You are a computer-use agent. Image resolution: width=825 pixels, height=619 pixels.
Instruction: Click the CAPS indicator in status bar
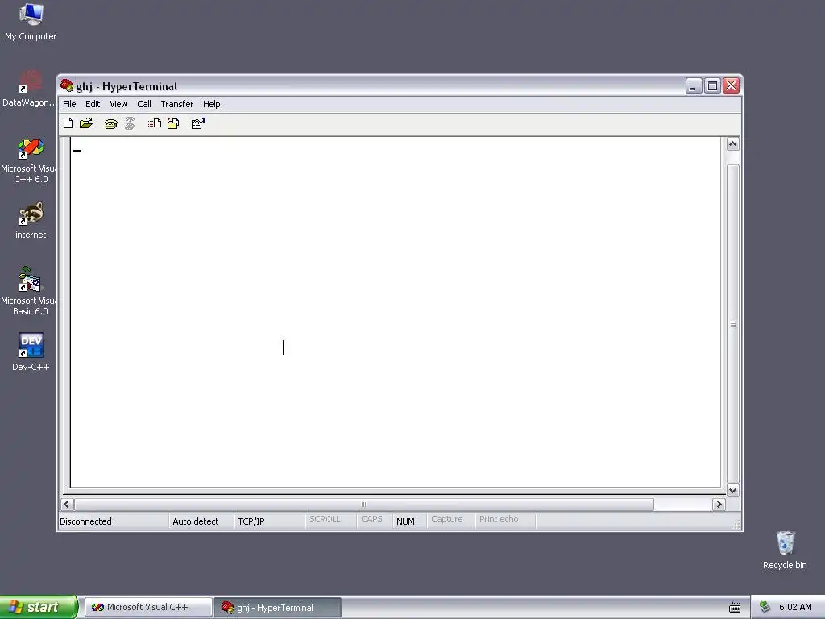coord(371,520)
